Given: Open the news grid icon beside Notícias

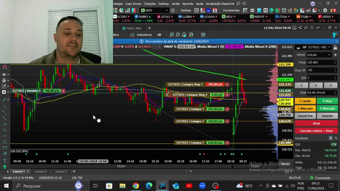Looking at the screenshot, I should pyautogui.click(x=197, y=10).
